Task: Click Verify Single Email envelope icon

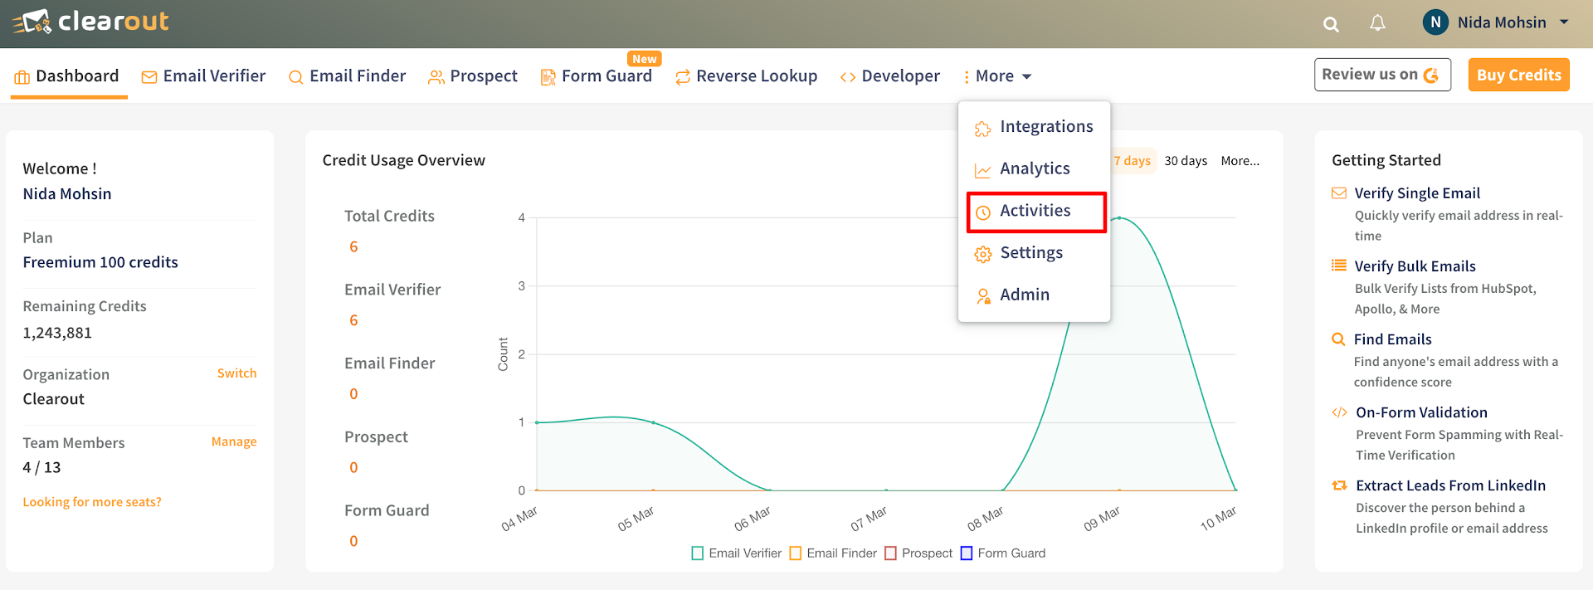Action: click(x=1339, y=193)
